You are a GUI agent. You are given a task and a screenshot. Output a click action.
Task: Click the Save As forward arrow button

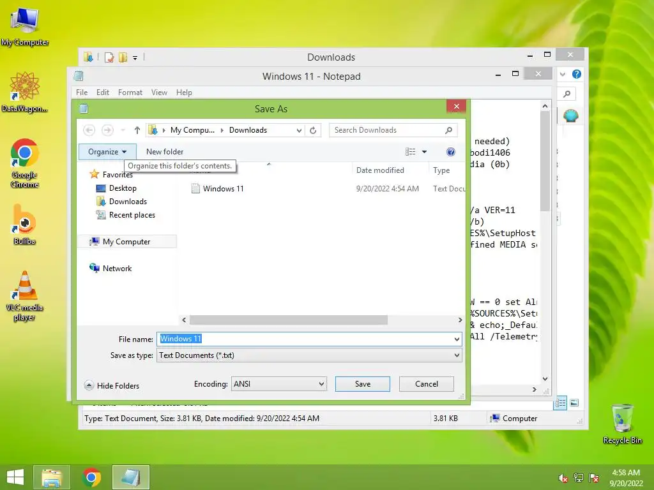click(x=107, y=130)
